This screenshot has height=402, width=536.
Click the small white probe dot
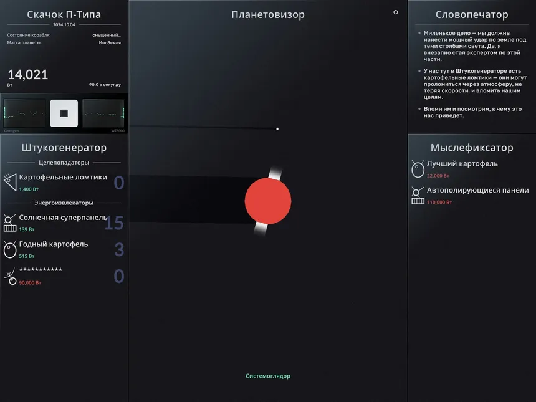(x=277, y=129)
